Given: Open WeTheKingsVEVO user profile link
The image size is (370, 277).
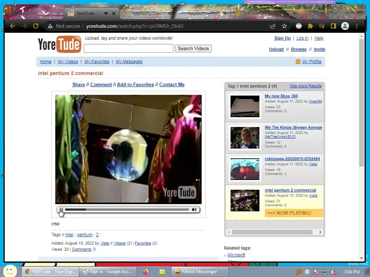Looking at the screenshot, I should (280, 137).
